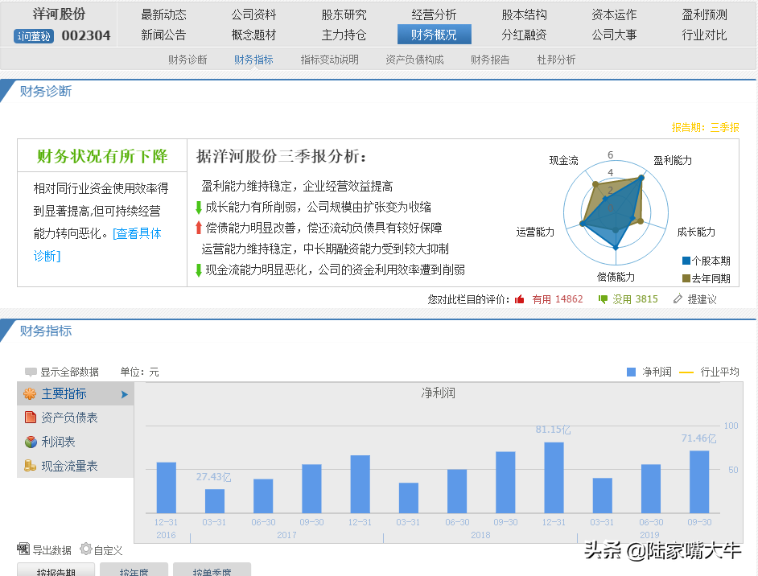
Task: Click the red thumbs-up 有用 icon
Action: tap(520, 299)
